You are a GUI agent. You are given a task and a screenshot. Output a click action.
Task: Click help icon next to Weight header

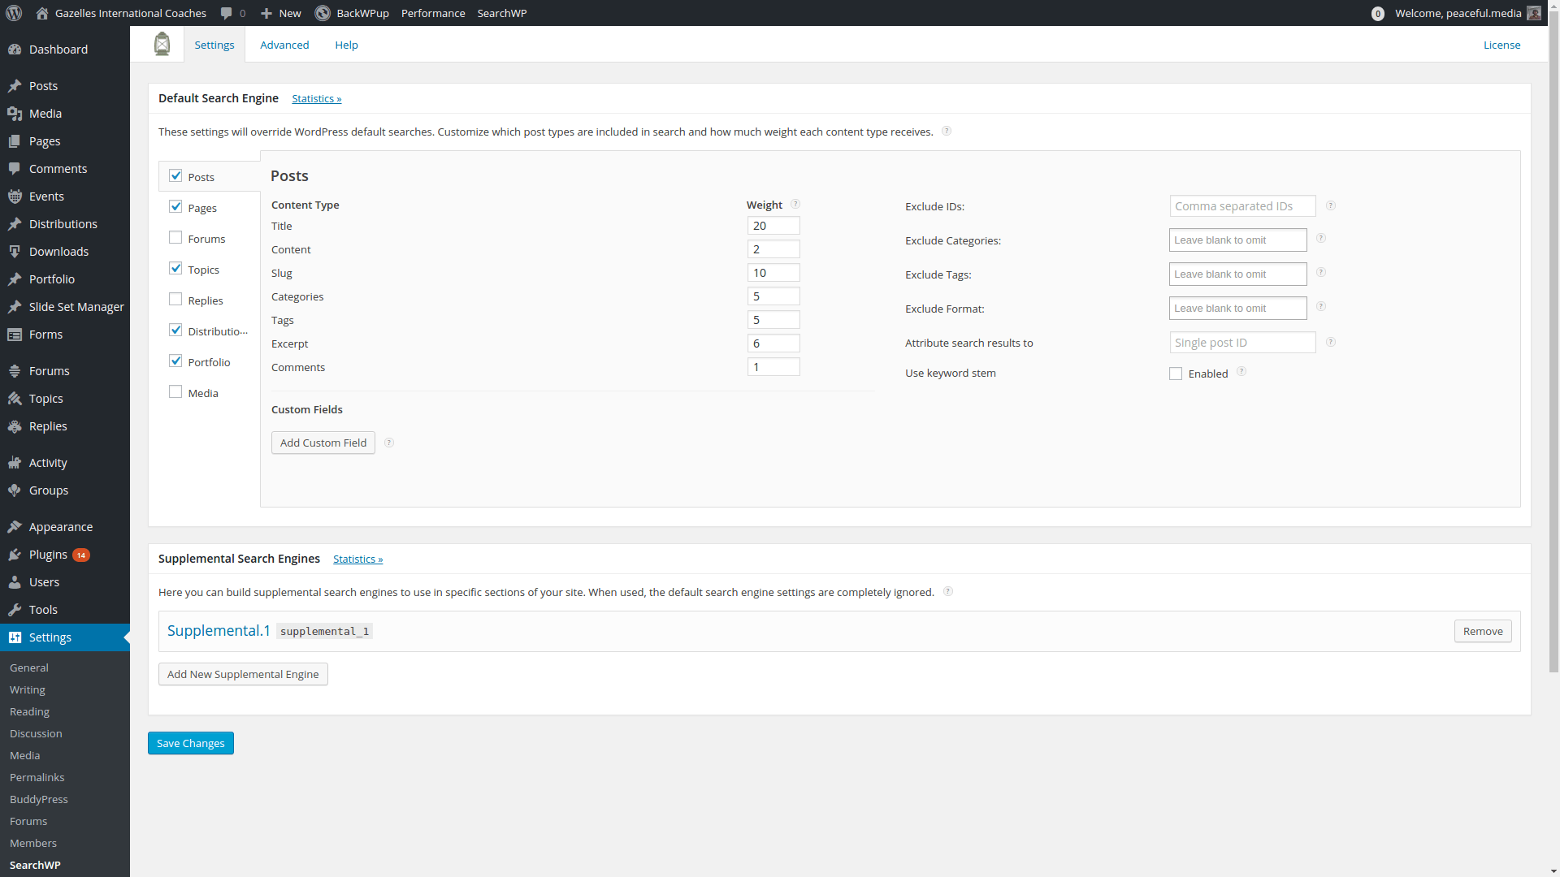tap(795, 205)
